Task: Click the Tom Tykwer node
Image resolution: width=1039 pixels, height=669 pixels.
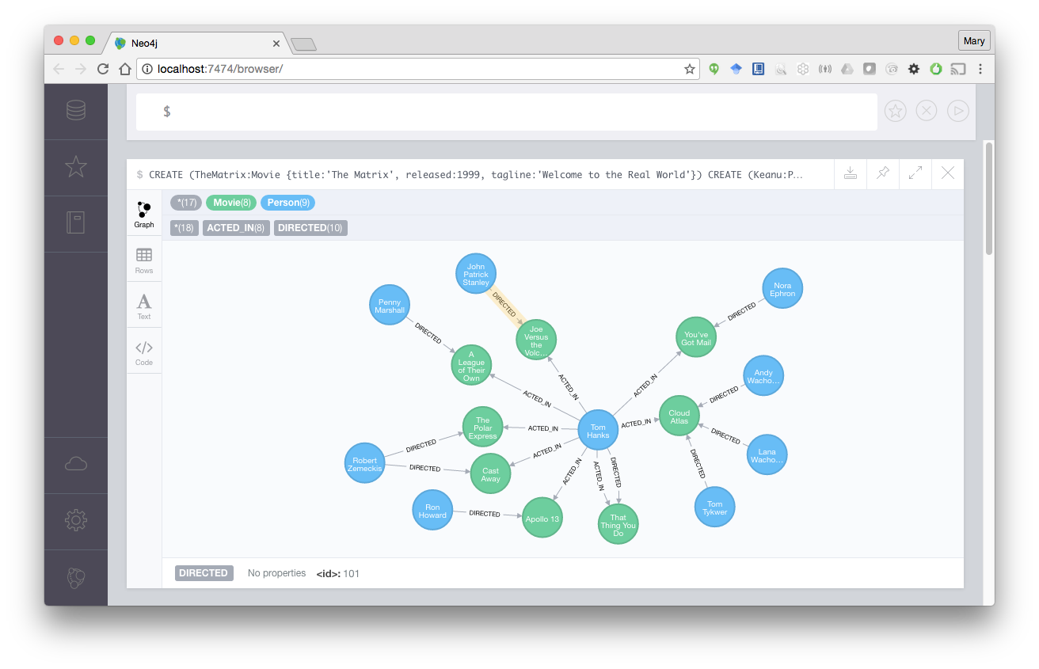Action: pyautogui.click(x=714, y=507)
